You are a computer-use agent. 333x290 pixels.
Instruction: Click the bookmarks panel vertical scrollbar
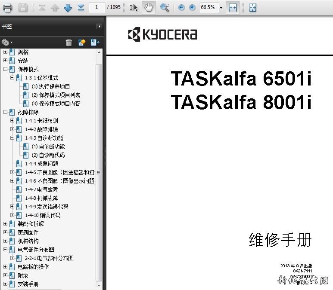[99, 172]
